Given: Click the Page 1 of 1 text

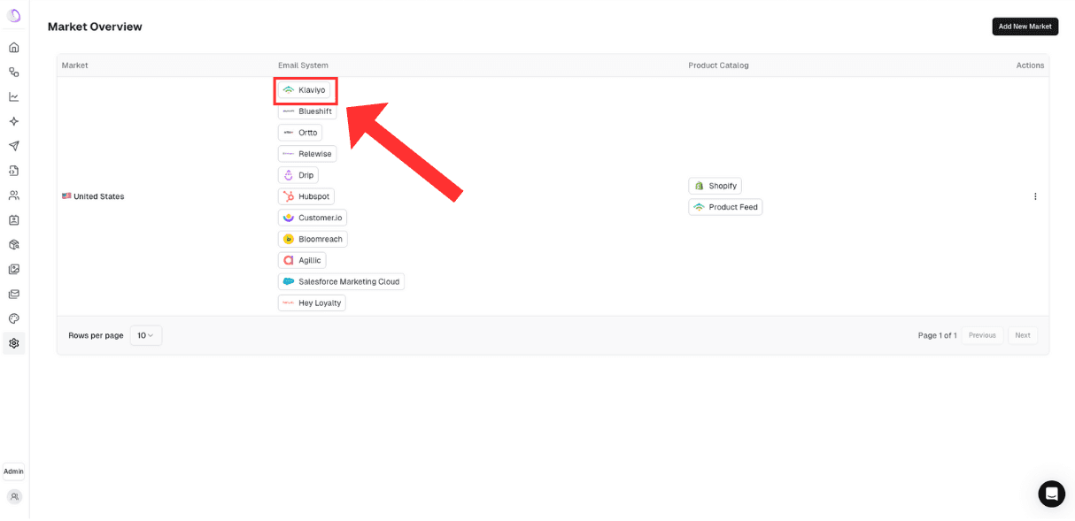Looking at the screenshot, I should [937, 335].
